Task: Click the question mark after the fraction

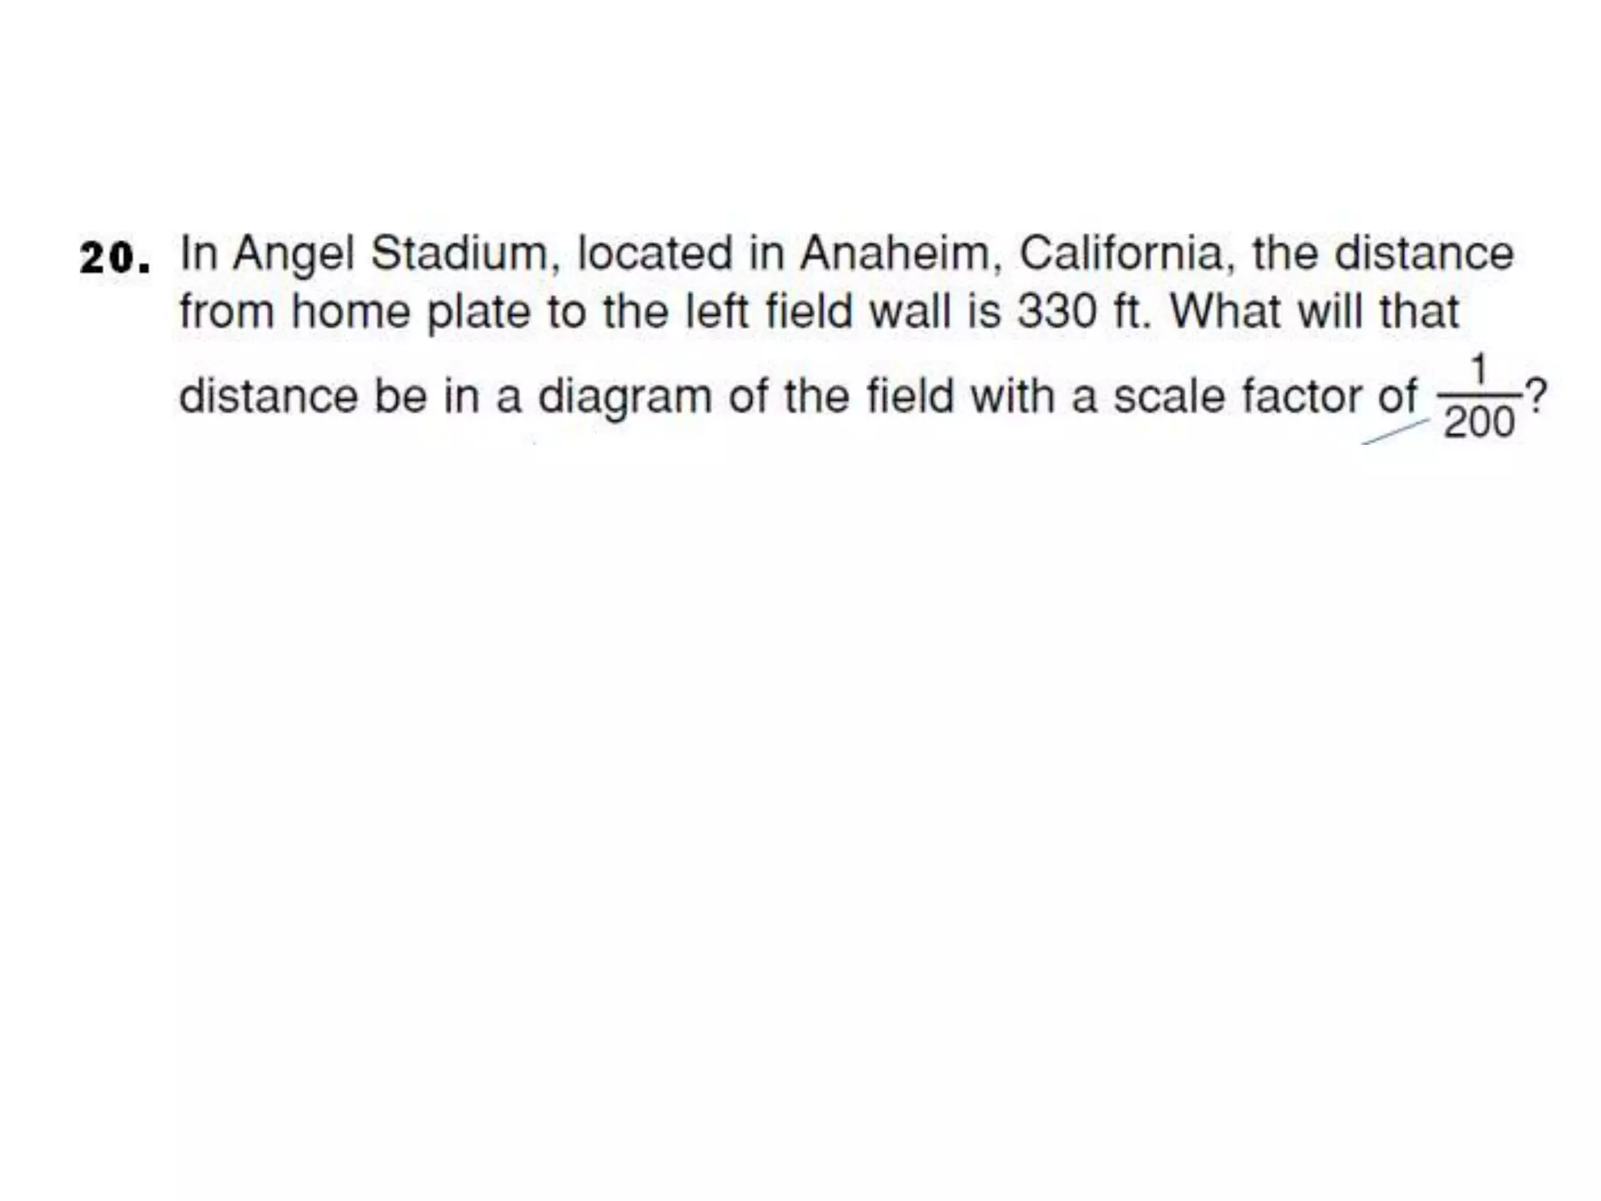Action: click(x=1535, y=396)
